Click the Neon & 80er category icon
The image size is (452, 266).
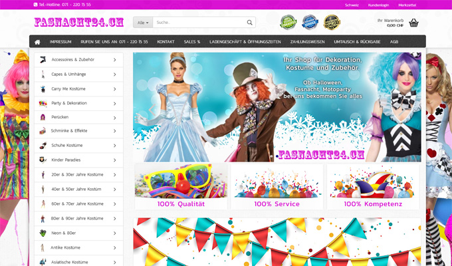[x=43, y=233]
